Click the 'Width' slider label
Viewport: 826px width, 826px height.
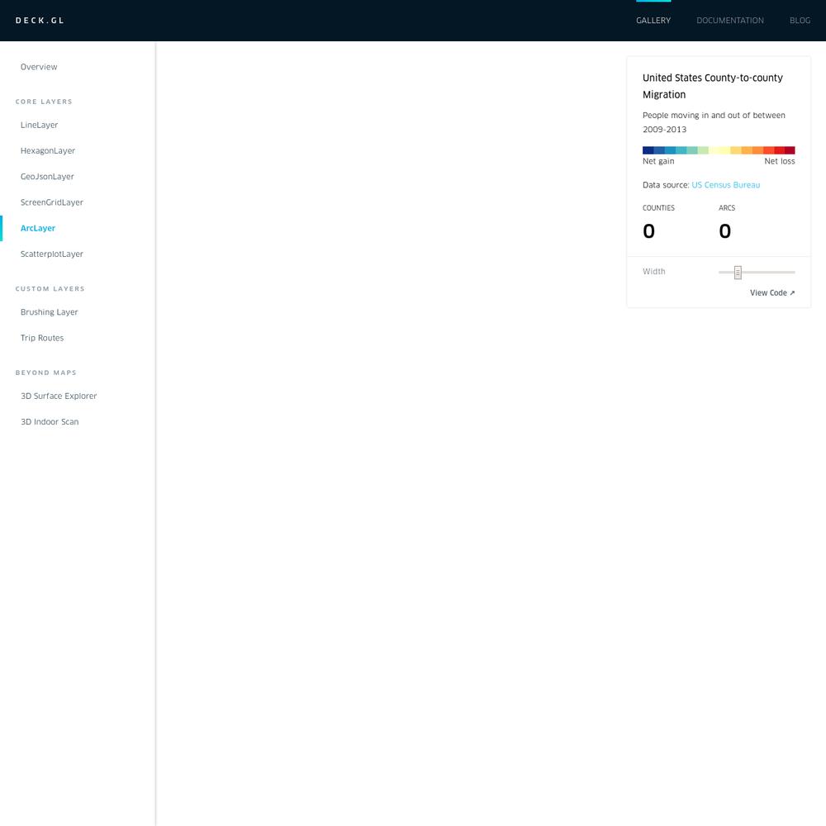[x=653, y=271]
